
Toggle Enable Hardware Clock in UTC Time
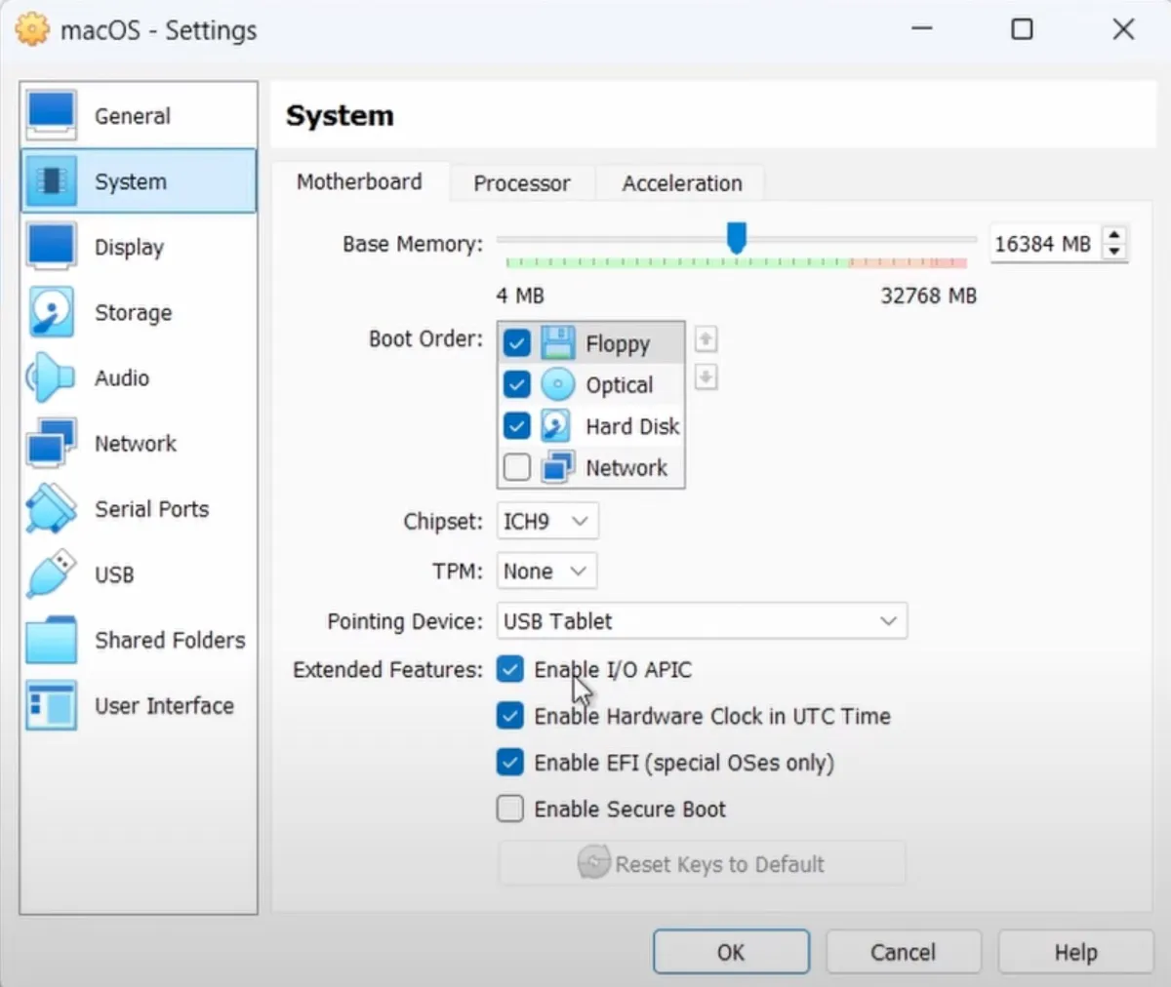point(510,716)
